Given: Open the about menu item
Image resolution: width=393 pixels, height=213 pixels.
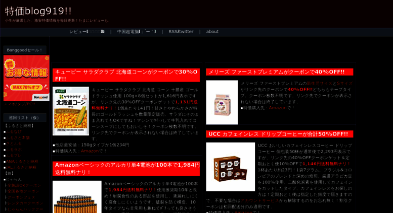Looking at the screenshot, I should click(x=212, y=32).
